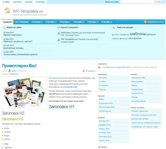Open Зачем нужны электронные деньги post

pos(20,54)
